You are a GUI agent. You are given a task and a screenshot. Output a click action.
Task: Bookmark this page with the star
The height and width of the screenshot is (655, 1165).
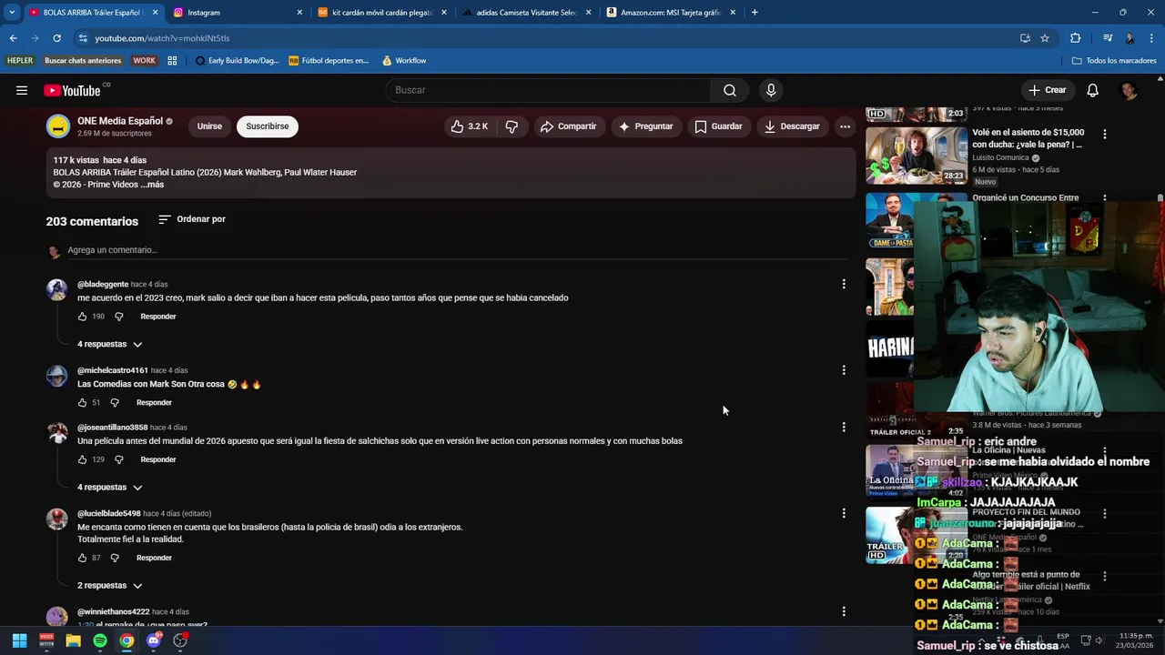1045,38
